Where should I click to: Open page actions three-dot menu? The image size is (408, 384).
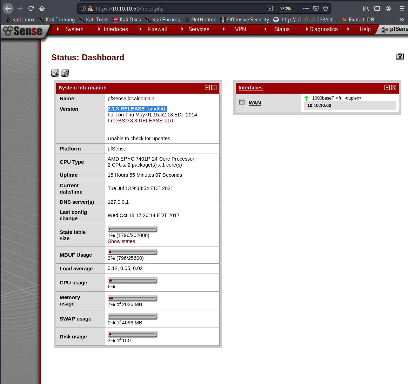pyautogui.click(x=306, y=8)
